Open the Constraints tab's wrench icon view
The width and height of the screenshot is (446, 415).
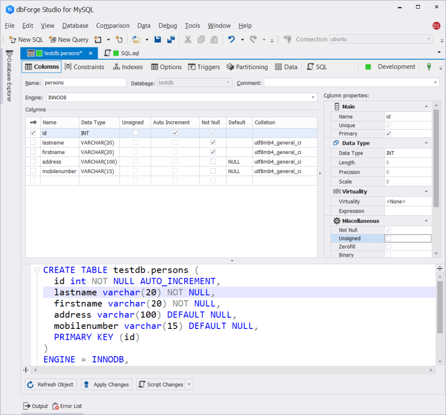pos(68,67)
